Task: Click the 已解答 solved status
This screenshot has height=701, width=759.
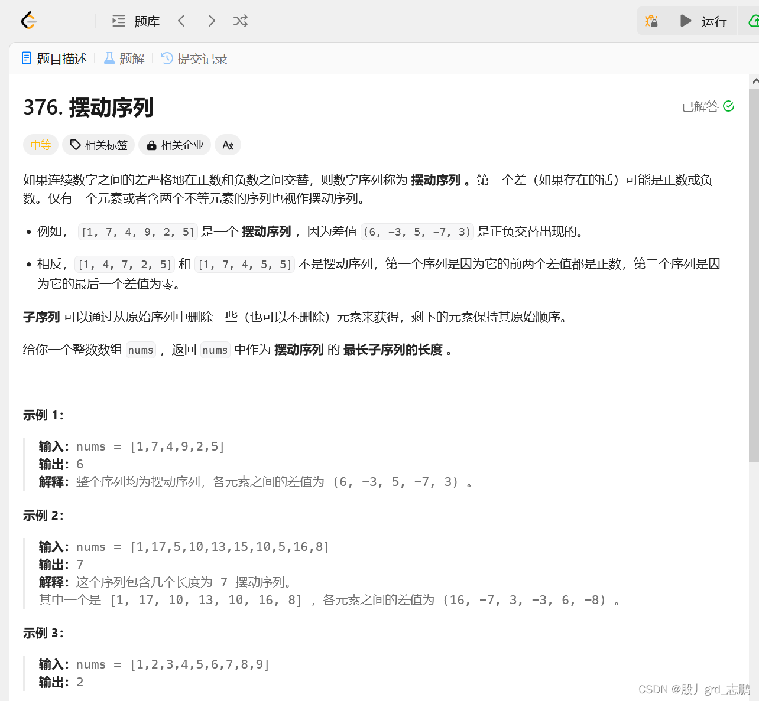Action: [700, 106]
